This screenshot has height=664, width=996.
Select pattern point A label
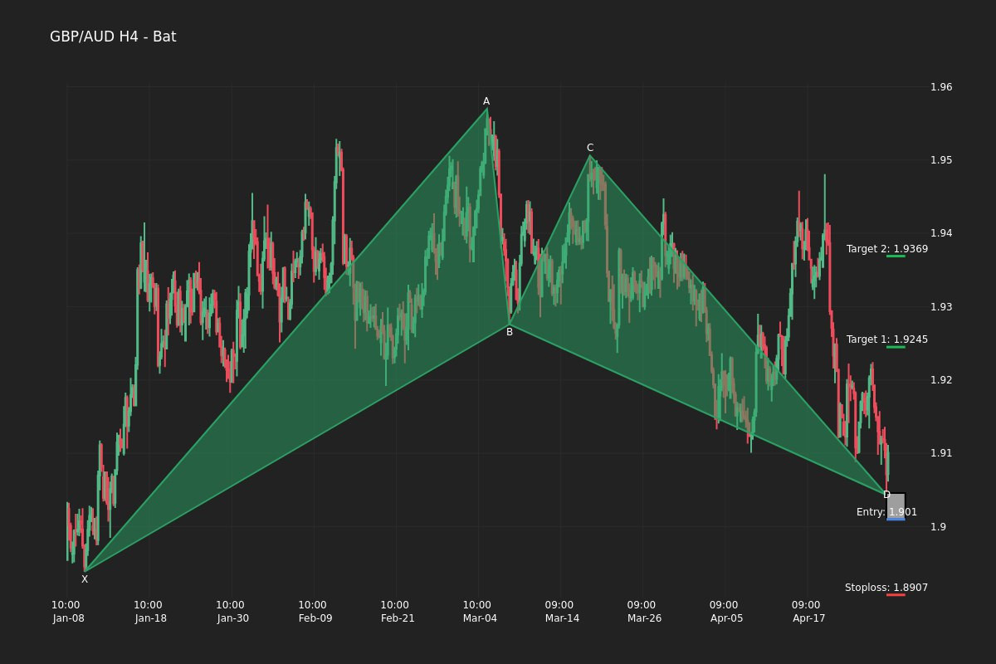[486, 101]
